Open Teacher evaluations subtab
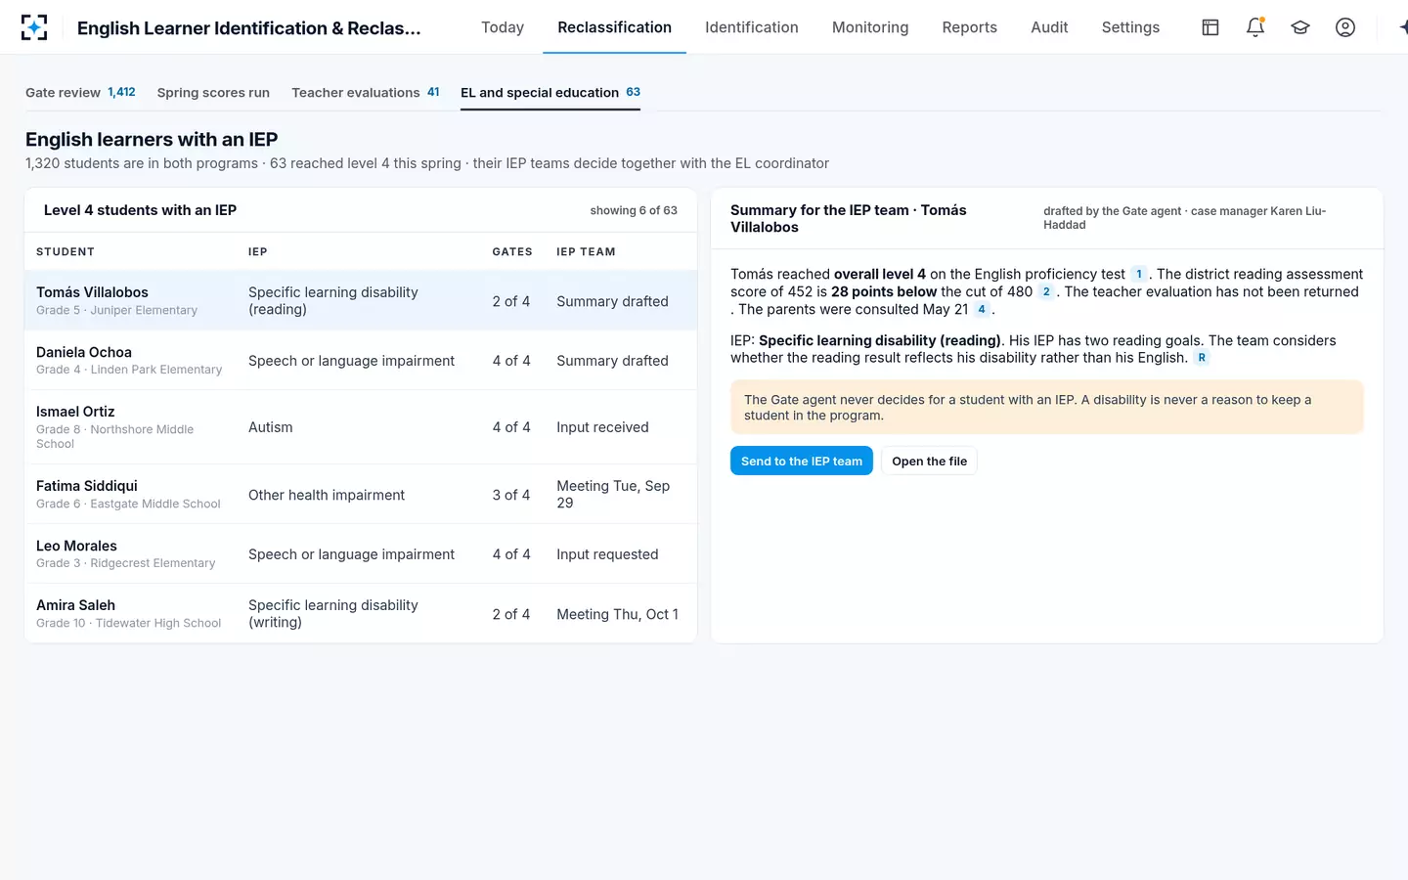Image resolution: width=1408 pixels, height=880 pixels. (x=366, y=93)
